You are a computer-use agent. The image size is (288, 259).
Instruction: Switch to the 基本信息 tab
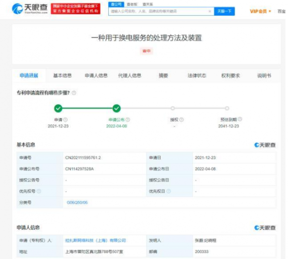tap(63, 75)
